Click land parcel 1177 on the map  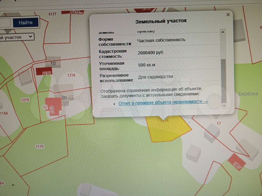52,14
